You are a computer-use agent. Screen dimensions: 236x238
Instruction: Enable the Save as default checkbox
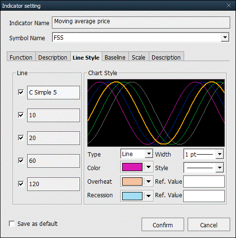[x=12, y=223]
